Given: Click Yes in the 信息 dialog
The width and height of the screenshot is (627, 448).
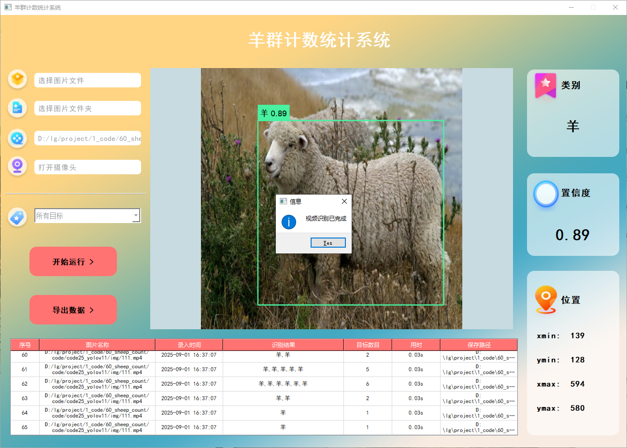Looking at the screenshot, I should (x=328, y=243).
